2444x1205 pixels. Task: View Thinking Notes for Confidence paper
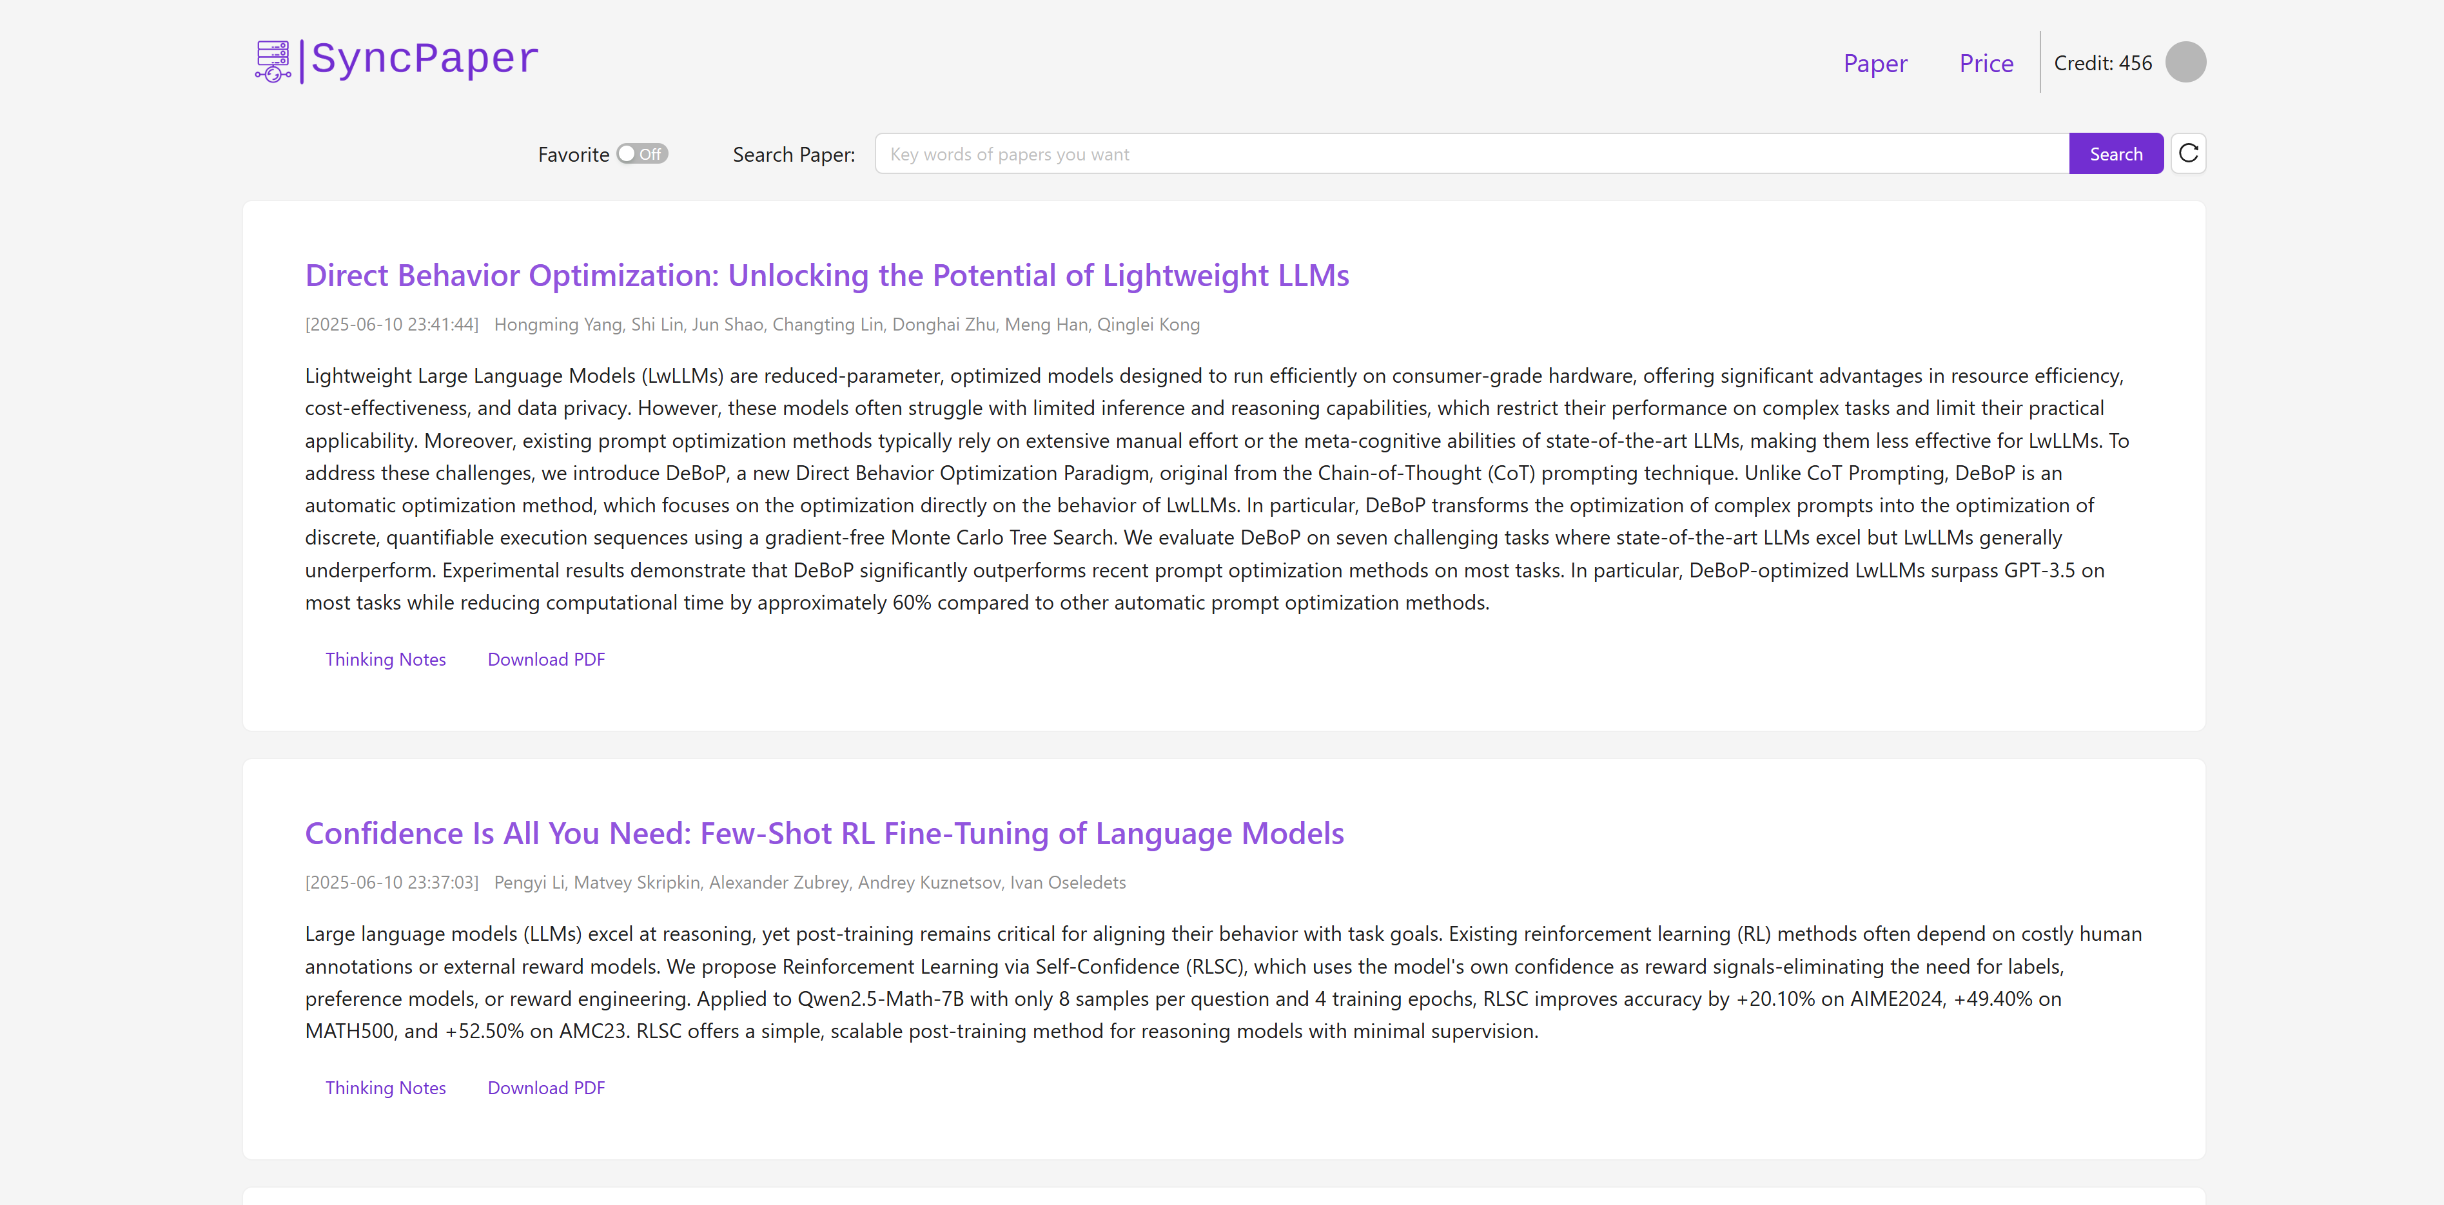click(x=385, y=1088)
